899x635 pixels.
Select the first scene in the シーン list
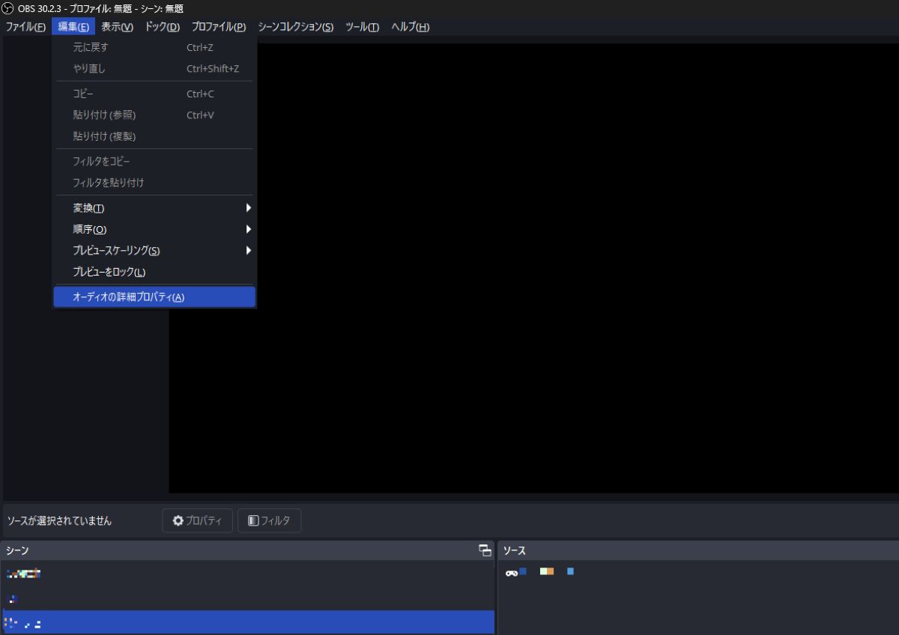[x=247, y=574]
